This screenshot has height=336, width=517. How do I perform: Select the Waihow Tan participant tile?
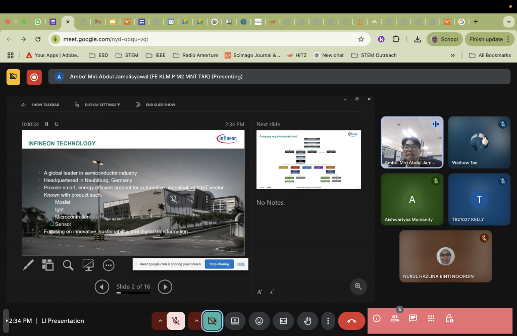pyautogui.click(x=480, y=142)
